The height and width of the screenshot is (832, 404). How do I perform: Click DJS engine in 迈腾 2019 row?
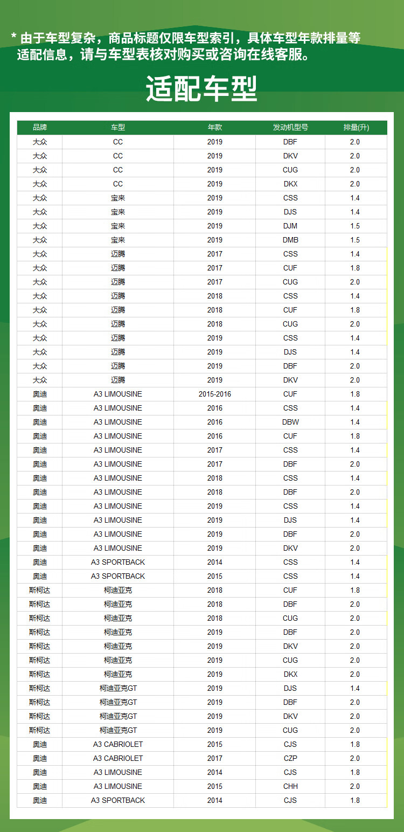(290, 352)
